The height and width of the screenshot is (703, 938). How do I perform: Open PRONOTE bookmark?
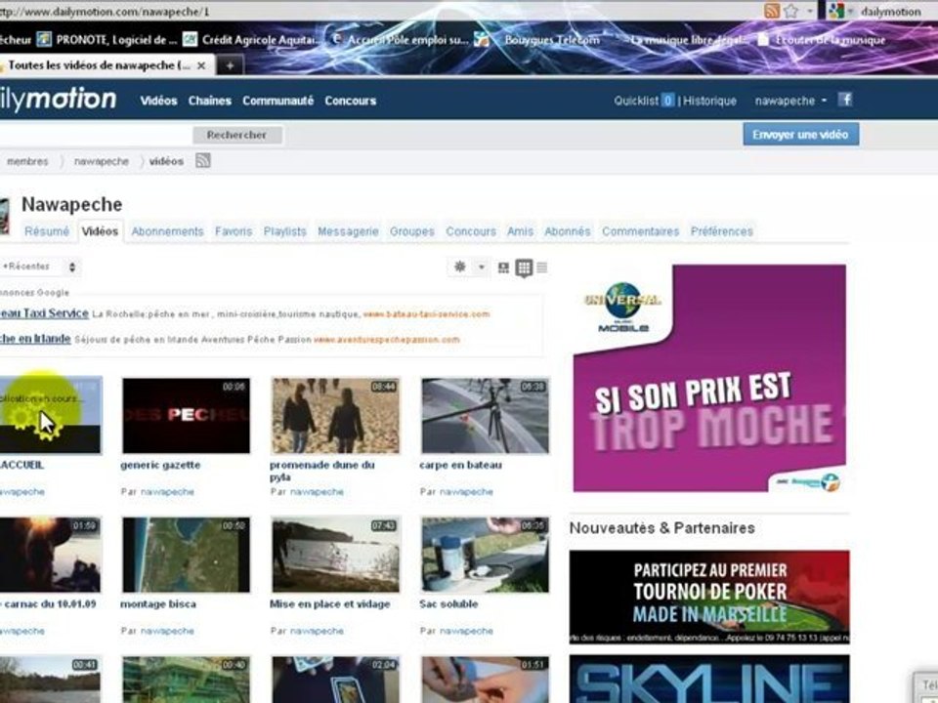(x=107, y=40)
